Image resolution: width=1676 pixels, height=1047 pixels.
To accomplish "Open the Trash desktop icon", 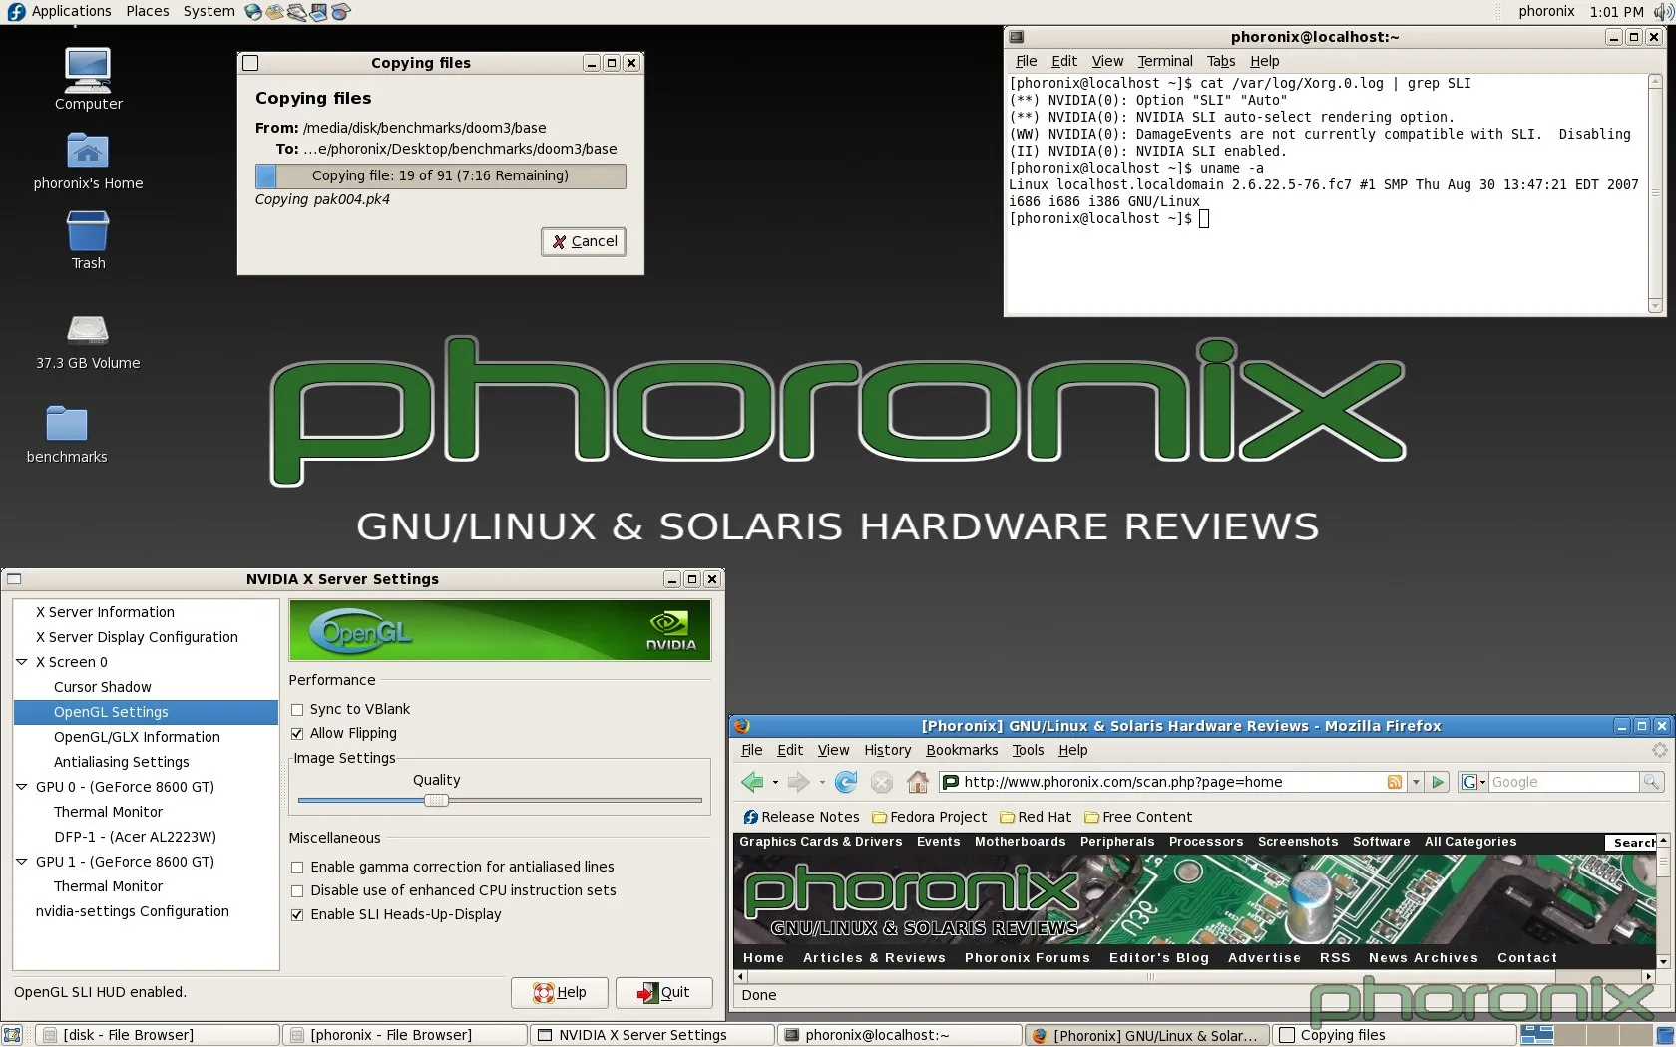I will [x=88, y=233].
